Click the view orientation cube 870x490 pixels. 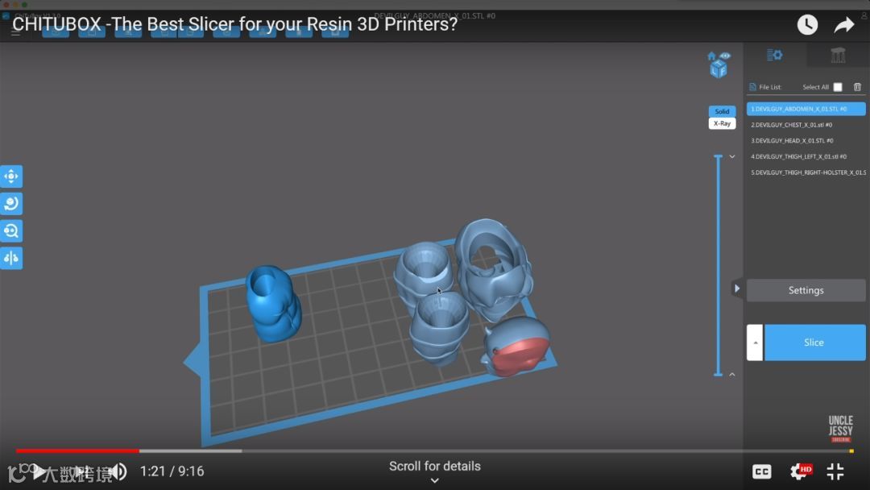click(x=719, y=69)
